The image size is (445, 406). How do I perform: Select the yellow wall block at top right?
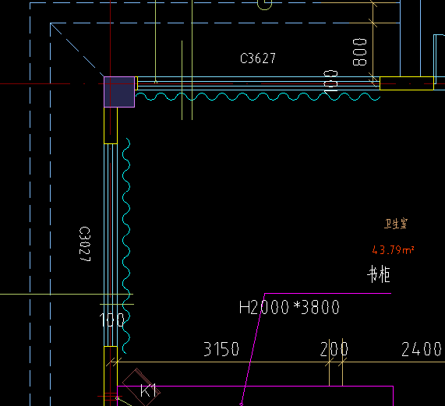pos(407,83)
